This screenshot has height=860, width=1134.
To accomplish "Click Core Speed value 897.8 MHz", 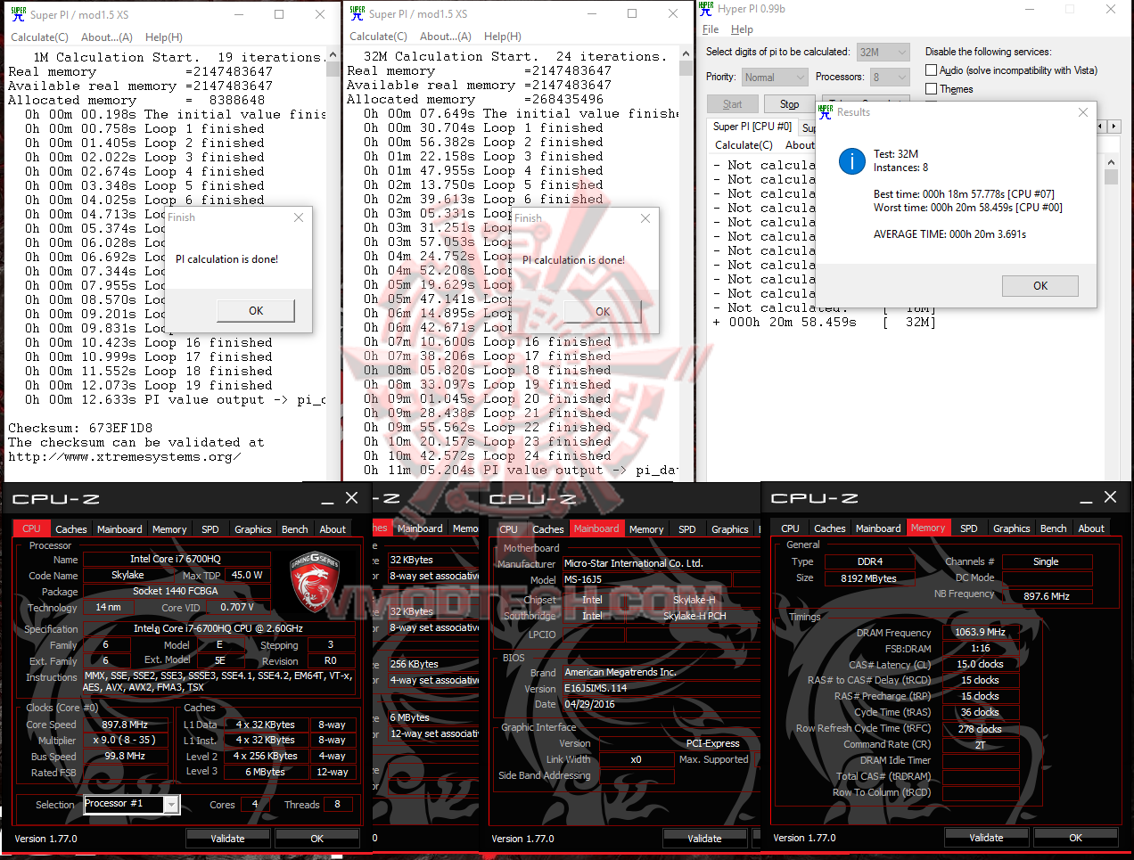I will tap(125, 725).
